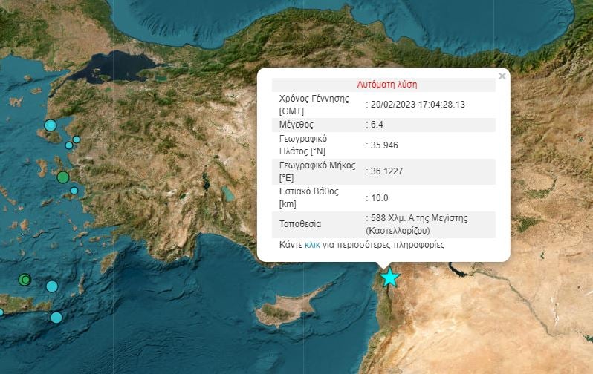
Task: Select the latitude value 35.946
Action: 384,145
